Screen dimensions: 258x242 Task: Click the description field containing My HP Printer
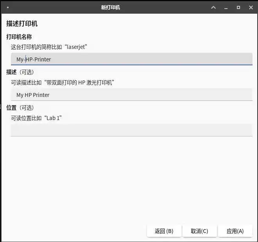[x=131, y=95]
